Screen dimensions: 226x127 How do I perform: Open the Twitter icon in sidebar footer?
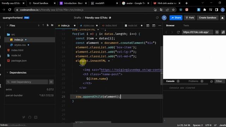pyautogui.click(x=24, y=117)
